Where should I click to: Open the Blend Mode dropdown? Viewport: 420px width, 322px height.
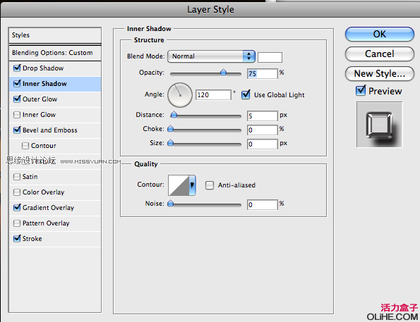tap(211, 56)
